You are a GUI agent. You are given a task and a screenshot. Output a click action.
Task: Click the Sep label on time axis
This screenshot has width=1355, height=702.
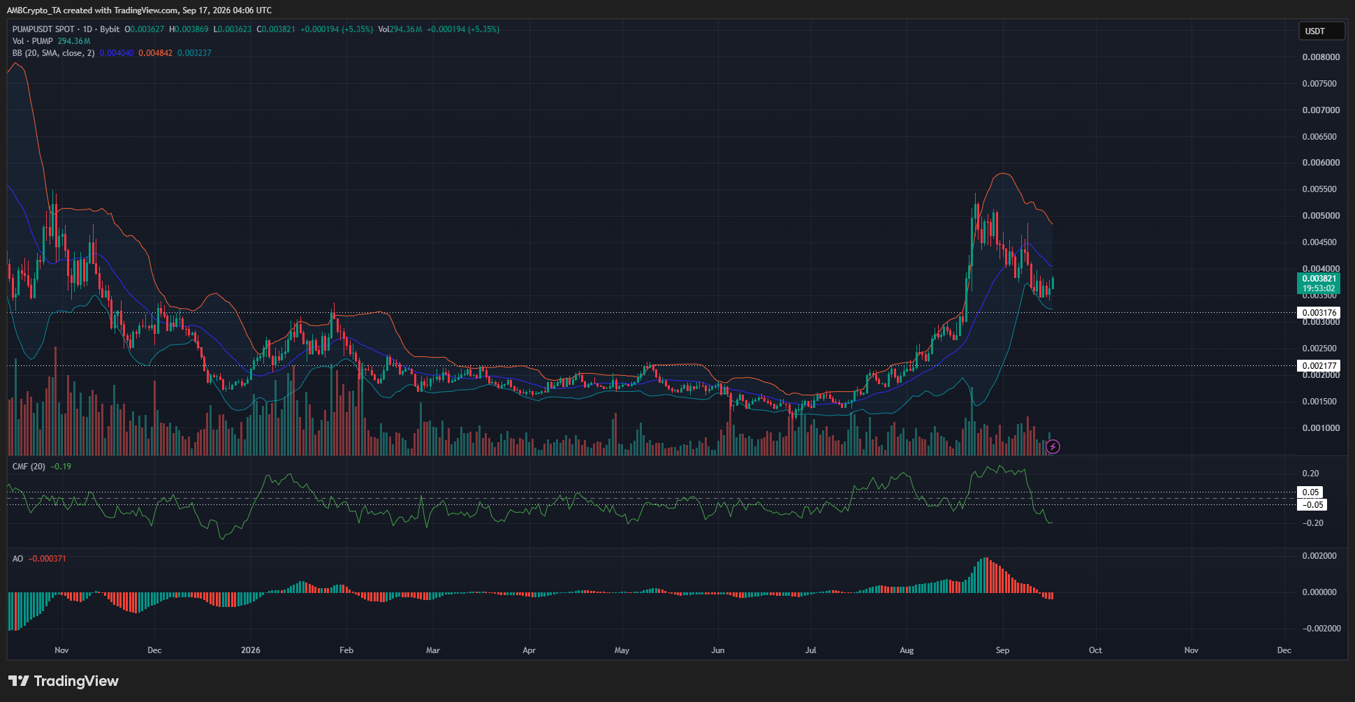pyautogui.click(x=1002, y=650)
